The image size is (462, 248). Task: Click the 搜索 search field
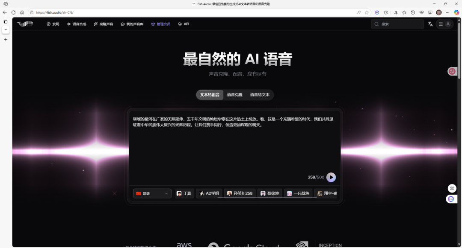point(397,24)
